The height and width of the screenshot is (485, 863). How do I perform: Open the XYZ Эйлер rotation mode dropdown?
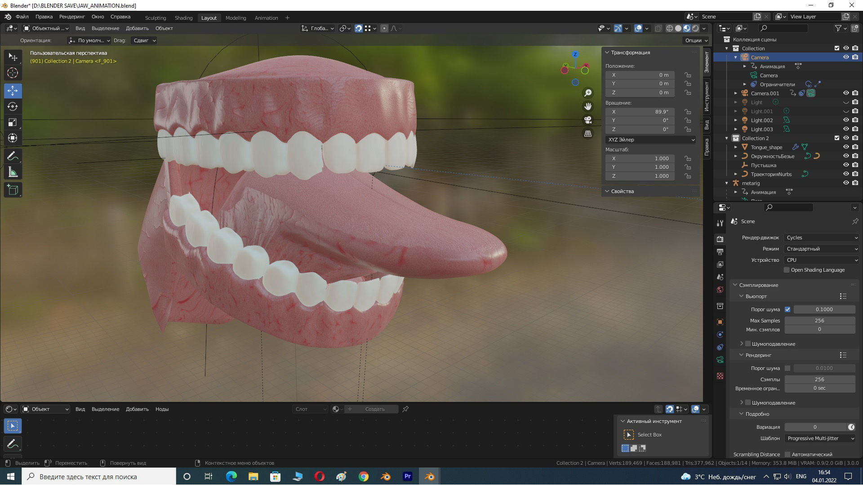650,140
